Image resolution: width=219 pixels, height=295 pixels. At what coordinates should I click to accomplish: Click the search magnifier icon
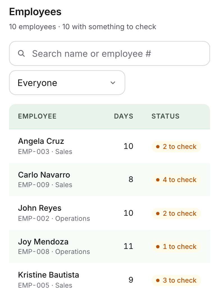(21, 53)
